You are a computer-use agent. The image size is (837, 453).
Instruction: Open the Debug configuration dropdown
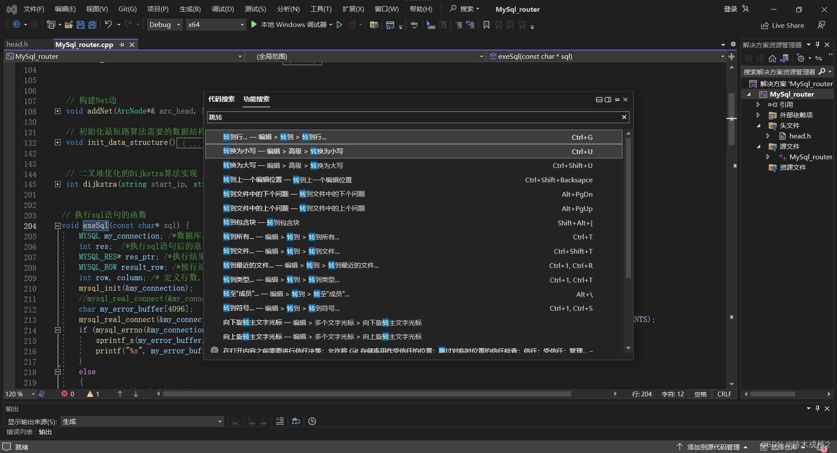click(x=165, y=25)
